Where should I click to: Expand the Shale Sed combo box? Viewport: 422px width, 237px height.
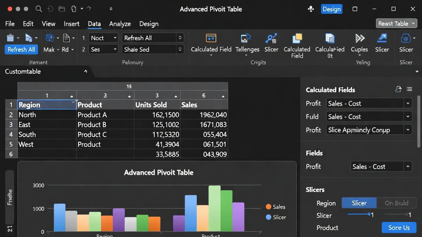click(152, 49)
